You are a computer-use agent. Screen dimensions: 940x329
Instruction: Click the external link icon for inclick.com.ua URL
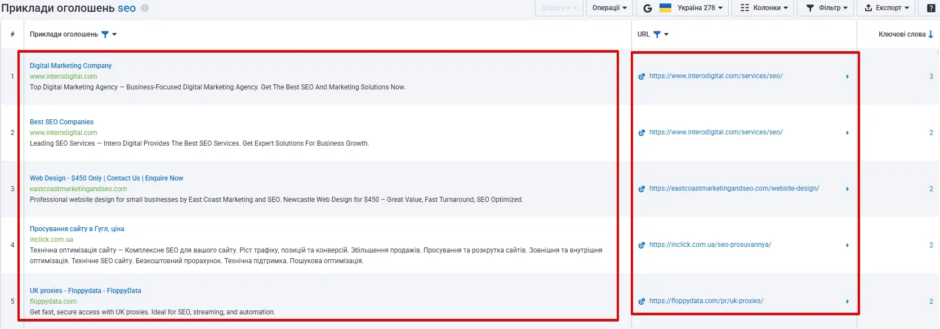[641, 245]
